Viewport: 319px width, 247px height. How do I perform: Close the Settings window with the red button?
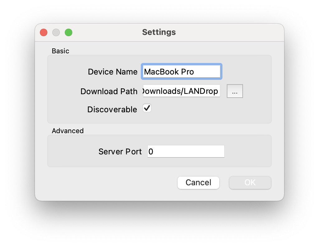click(x=44, y=32)
